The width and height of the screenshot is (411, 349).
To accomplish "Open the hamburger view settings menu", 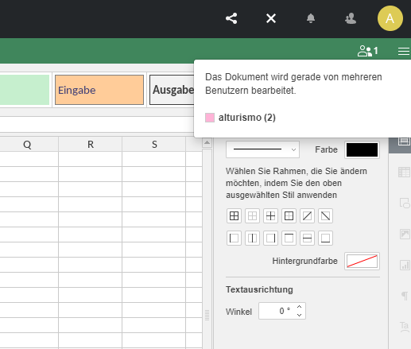I will tap(404, 51).
